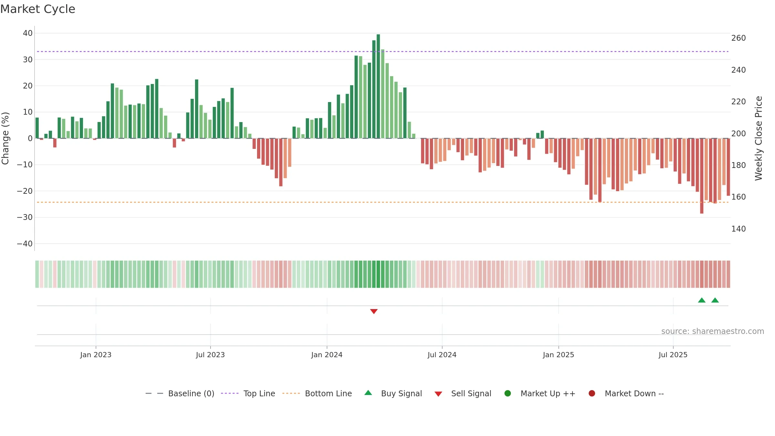Toggle the Market Down -- legend label
Image resolution: width=775 pixels, height=436 pixels.
[x=634, y=393]
